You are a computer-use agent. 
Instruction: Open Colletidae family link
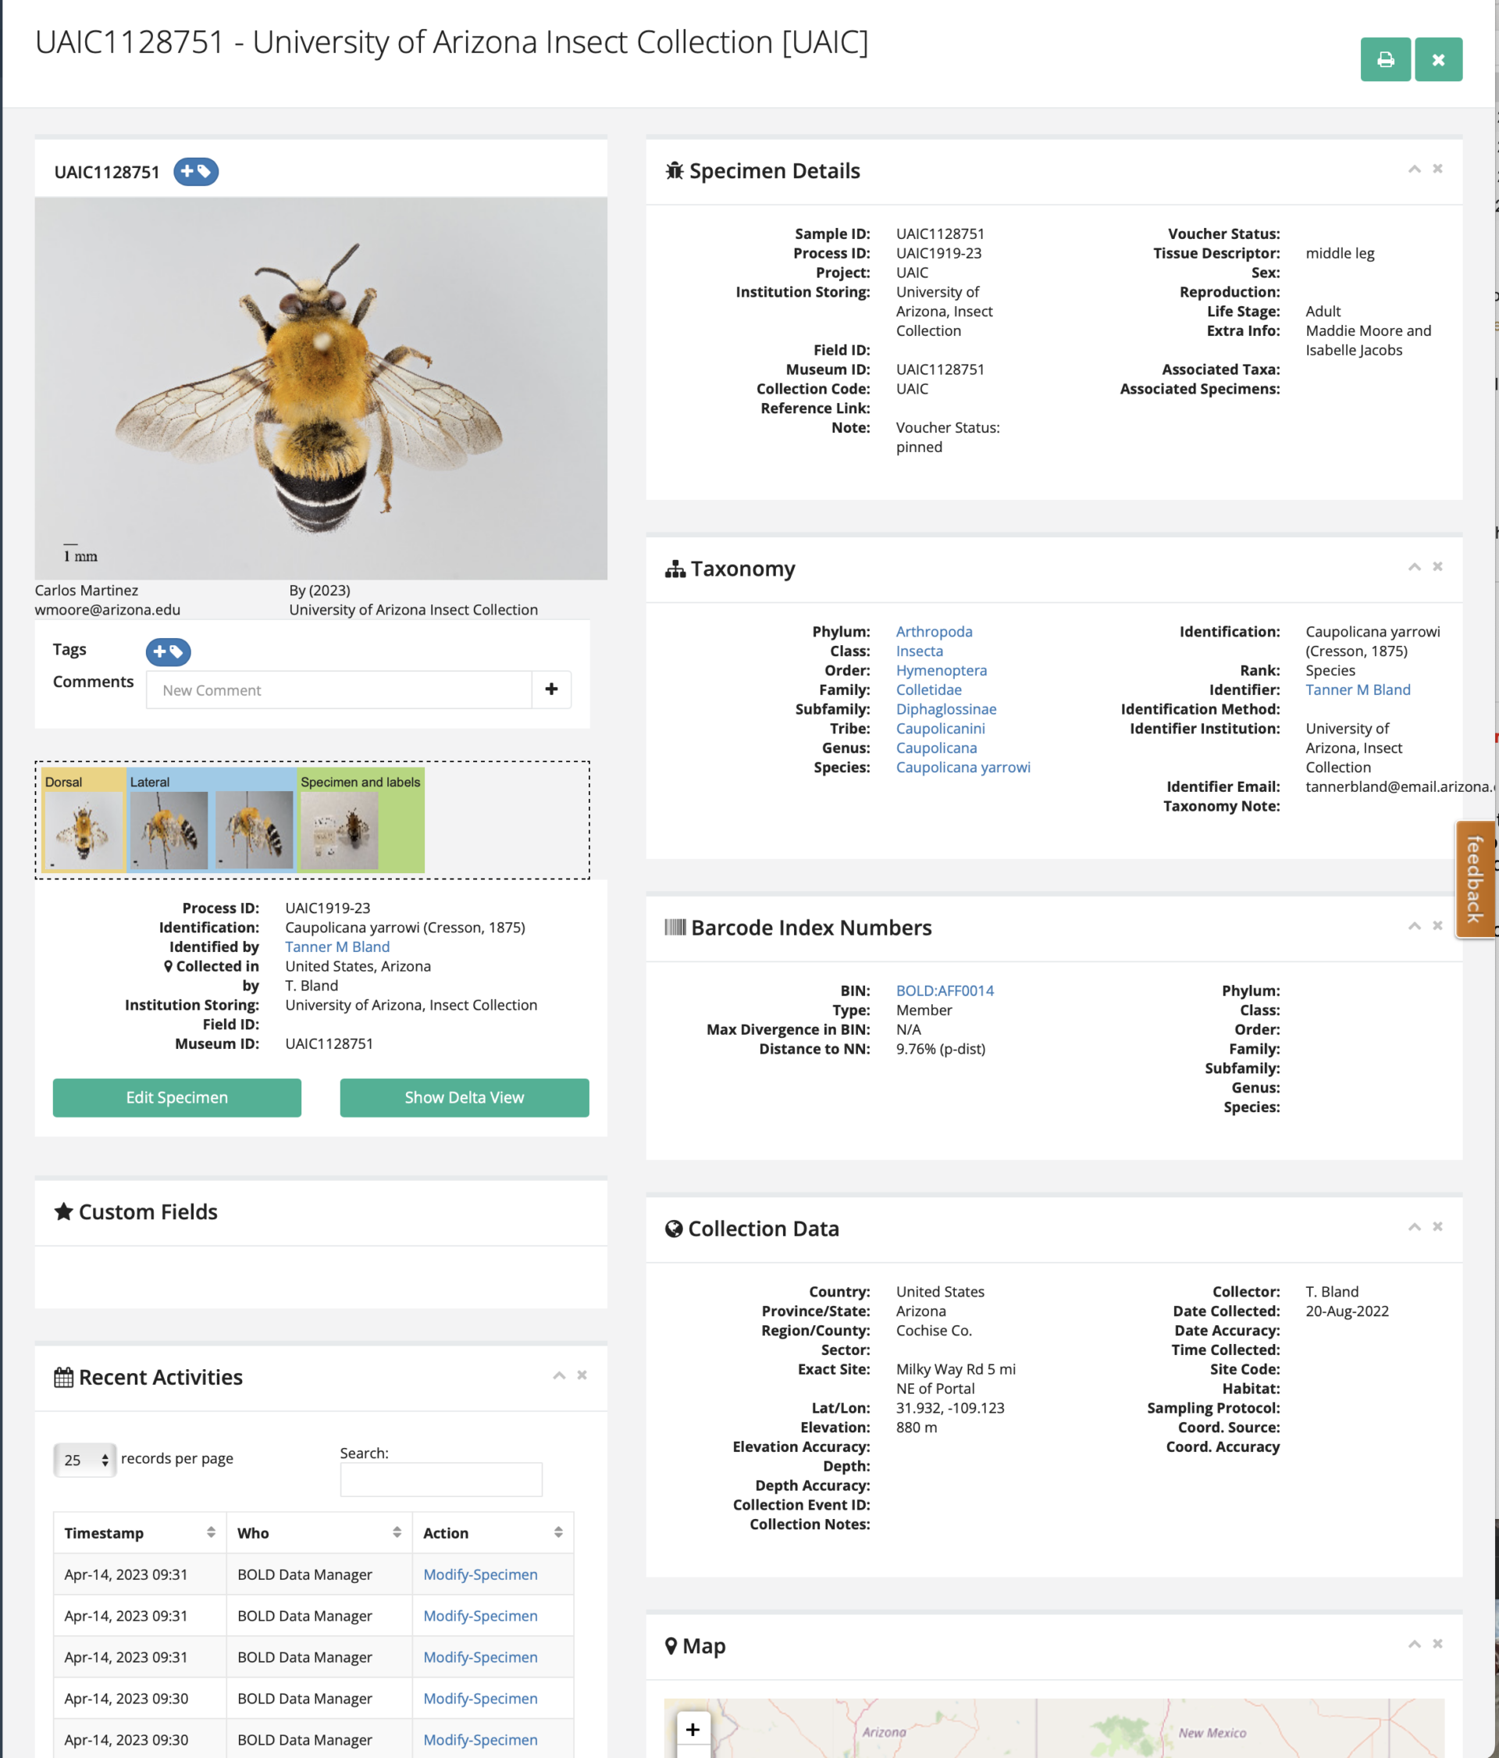[x=929, y=690]
